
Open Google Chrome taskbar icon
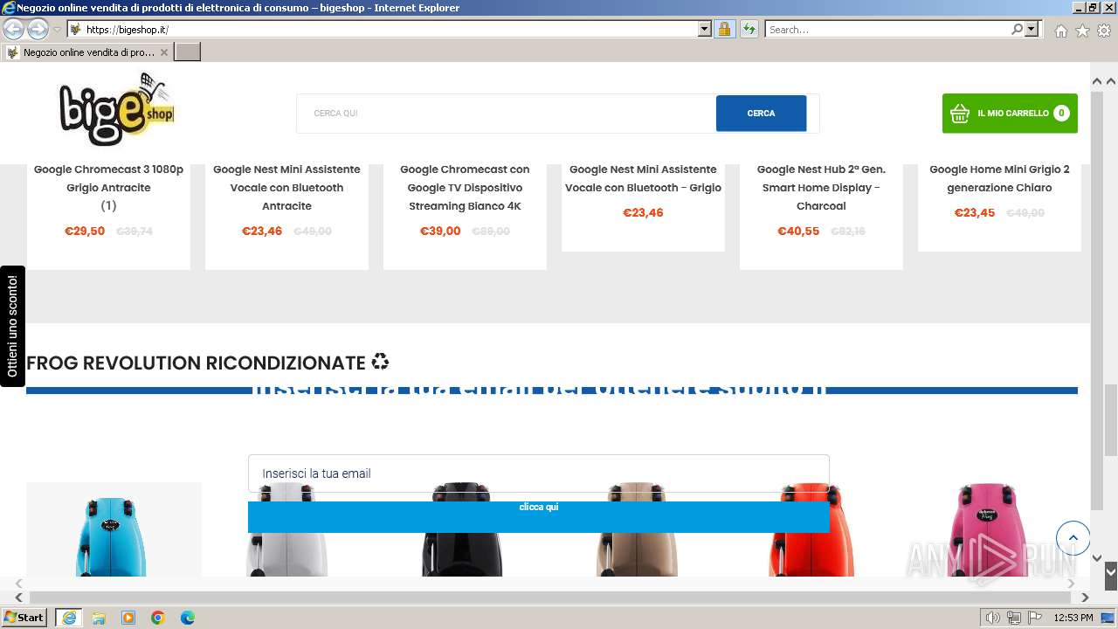[x=158, y=618]
